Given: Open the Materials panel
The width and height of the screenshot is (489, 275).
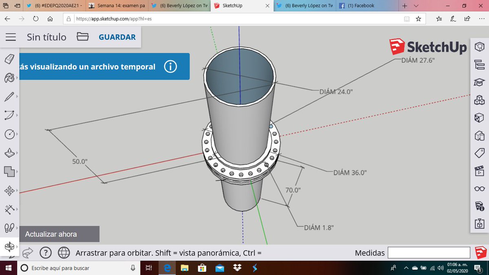Looking at the screenshot, I should pos(480,118).
